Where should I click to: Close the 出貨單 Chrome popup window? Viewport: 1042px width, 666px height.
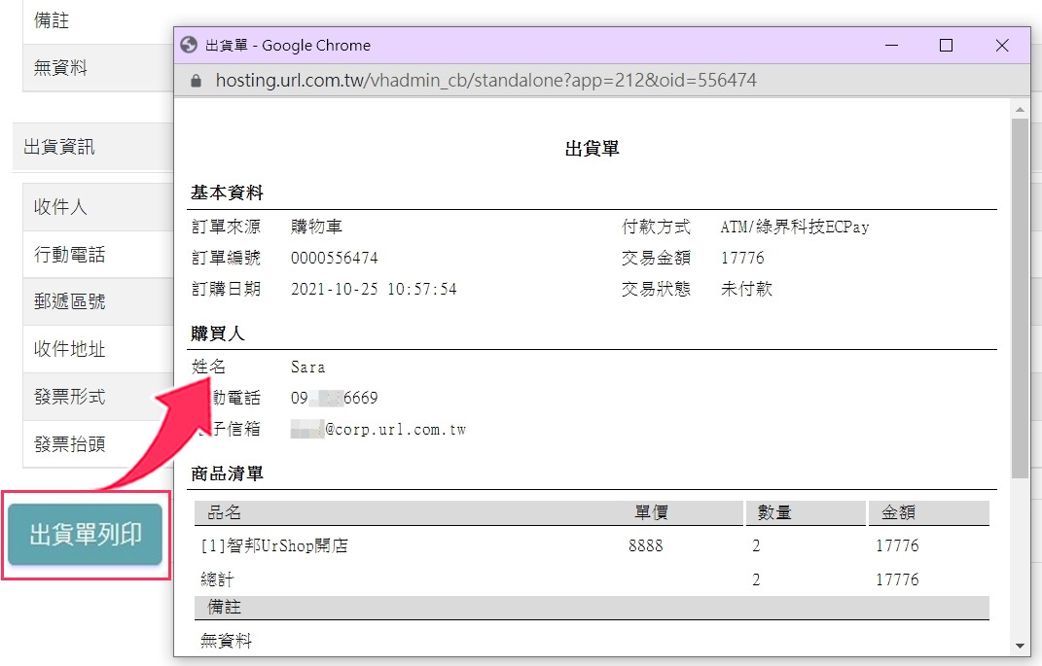(1002, 45)
